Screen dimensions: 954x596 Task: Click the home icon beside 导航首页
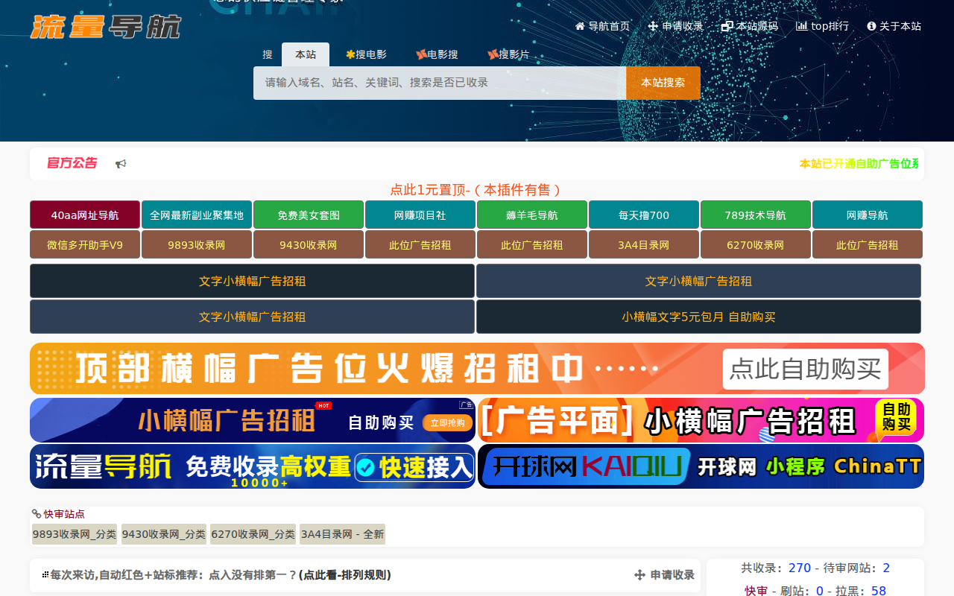[578, 25]
